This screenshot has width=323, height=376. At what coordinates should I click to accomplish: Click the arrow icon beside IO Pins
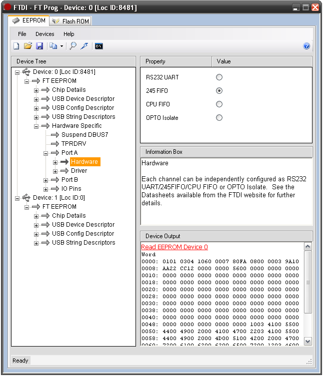click(x=55, y=189)
